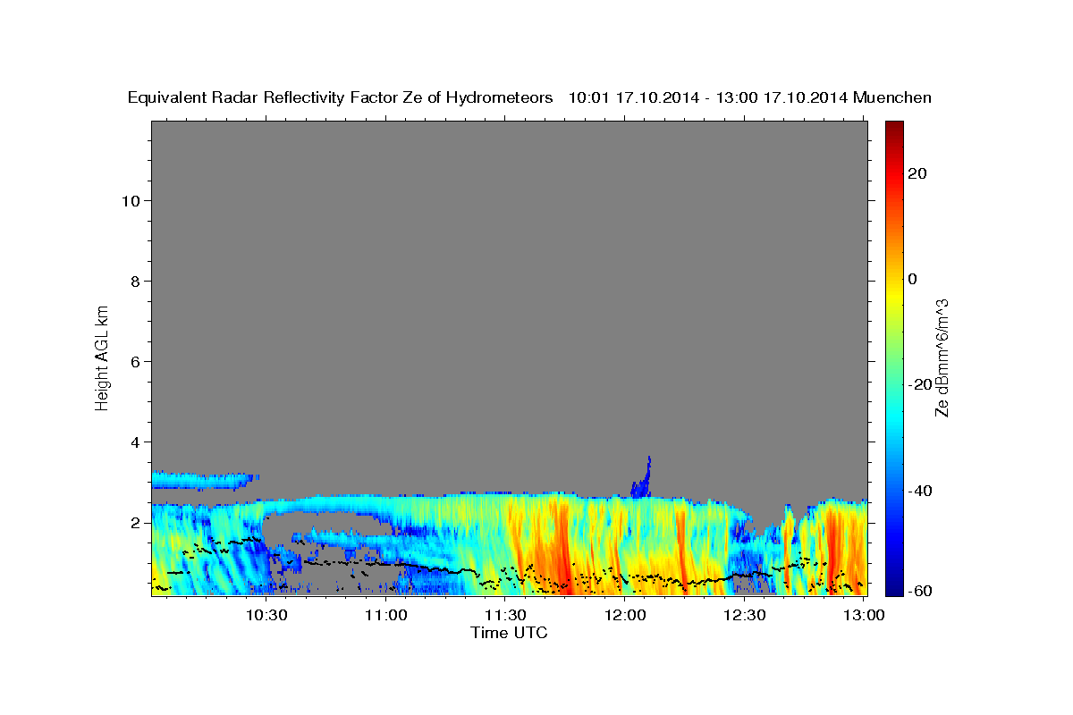Click the 12:30 time tick label
The height and width of the screenshot is (715, 1073).
745,615
